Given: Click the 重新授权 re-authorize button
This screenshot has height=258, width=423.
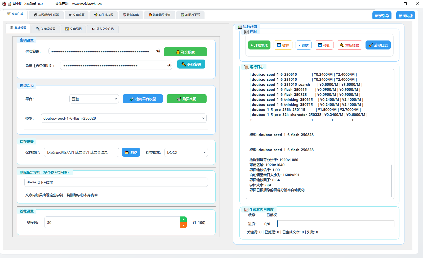Looking at the screenshot, I should [349, 45].
